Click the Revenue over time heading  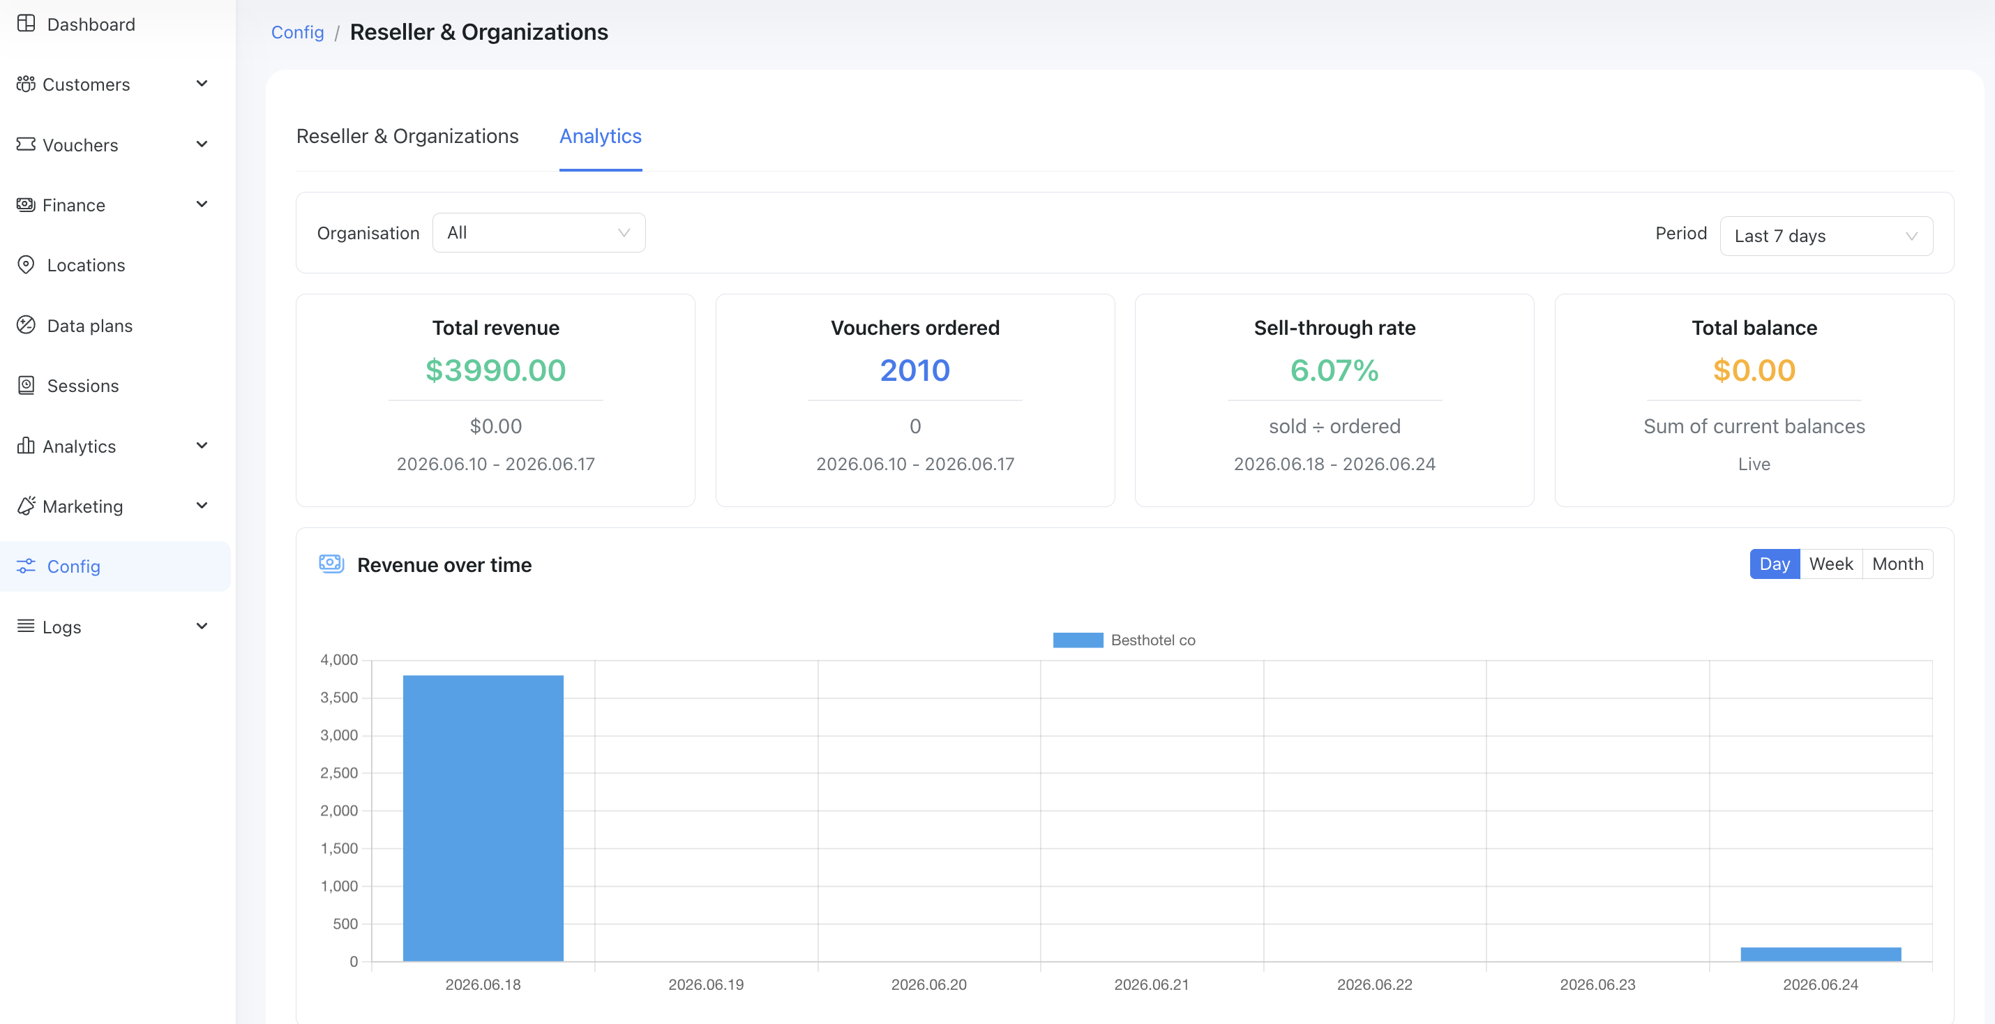(x=444, y=565)
